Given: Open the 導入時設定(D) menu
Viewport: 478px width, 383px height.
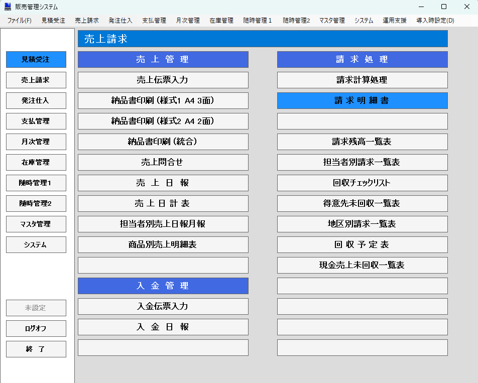Looking at the screenshot, I should point(435,21).
